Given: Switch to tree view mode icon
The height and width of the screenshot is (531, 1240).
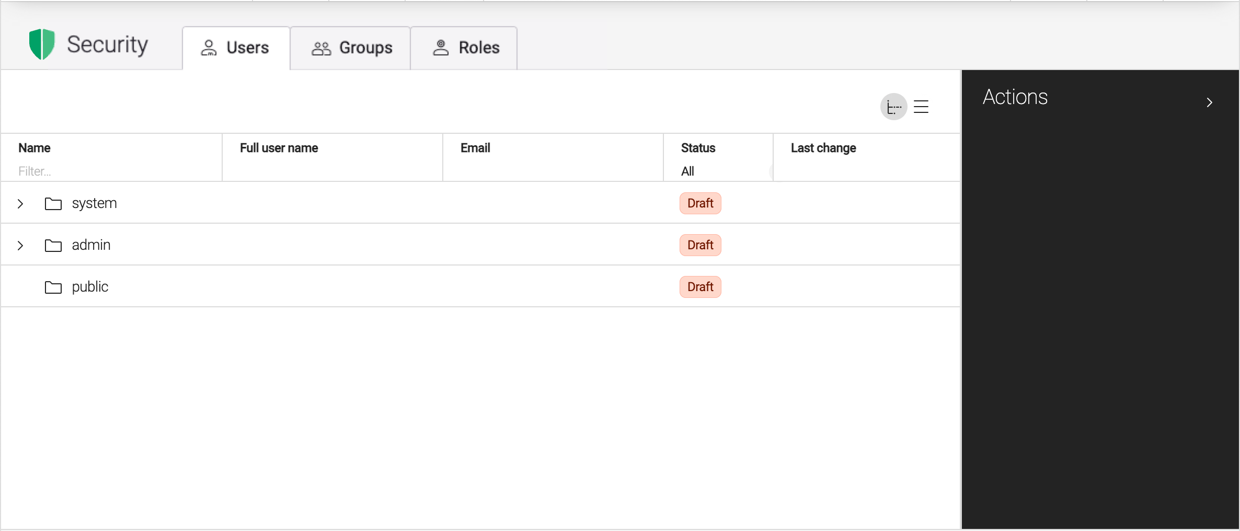Looking at the screenshot, I should 893,107.
